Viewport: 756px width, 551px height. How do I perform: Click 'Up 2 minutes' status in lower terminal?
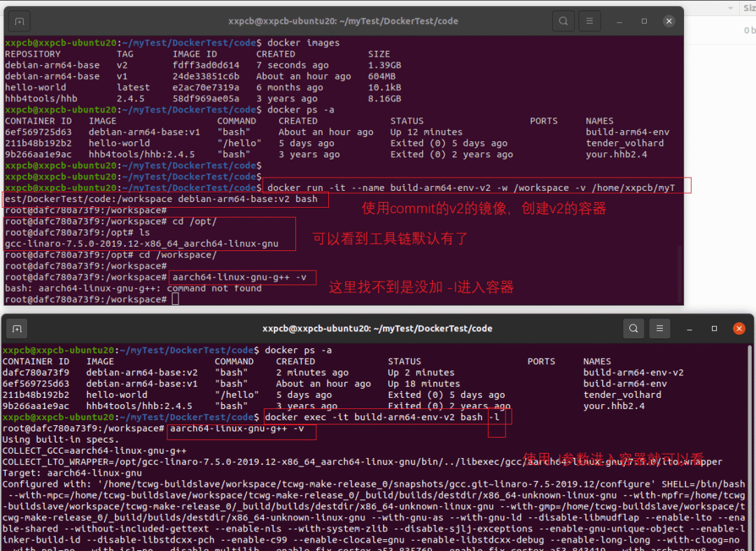(x=421, y=372)
